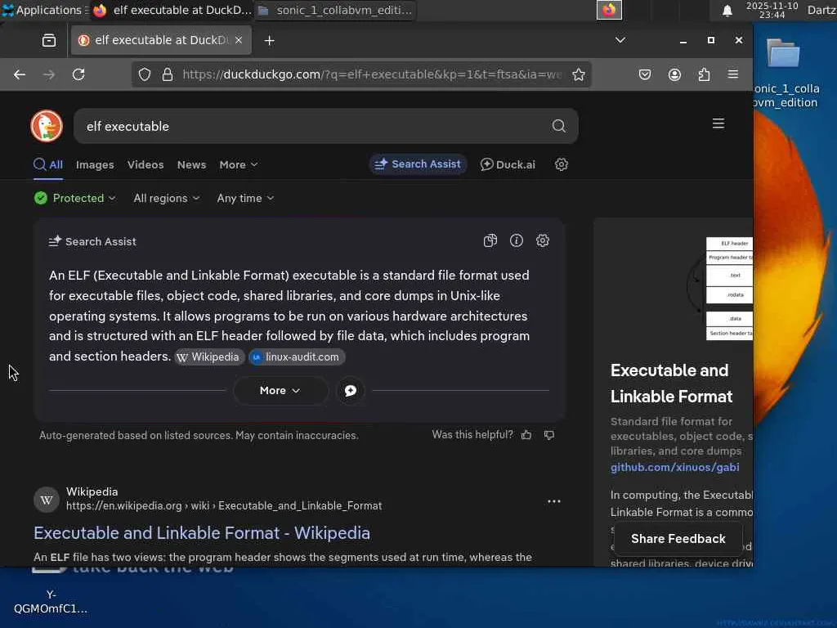837x628 pixels.
Task: Open the Wikipedia source chip
Action: point(209,357)
